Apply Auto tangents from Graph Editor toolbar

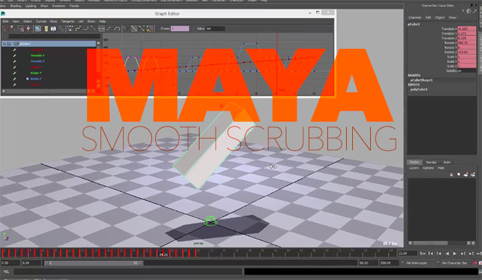pos(70,29)
